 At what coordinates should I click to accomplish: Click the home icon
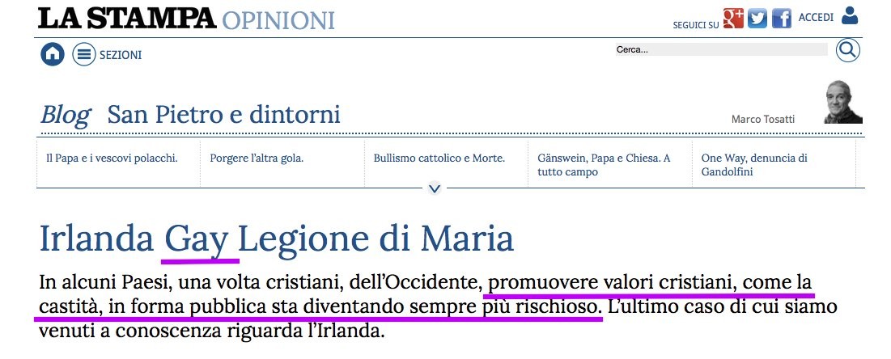53,54
